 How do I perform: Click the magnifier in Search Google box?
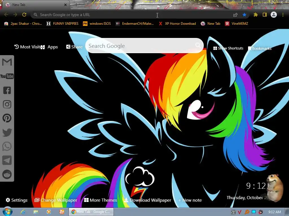[x=198, y=45]
